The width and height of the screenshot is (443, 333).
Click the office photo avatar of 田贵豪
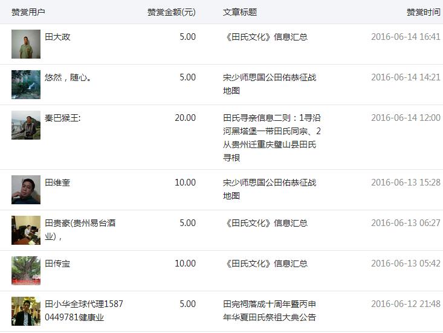(x=26, y=230)
